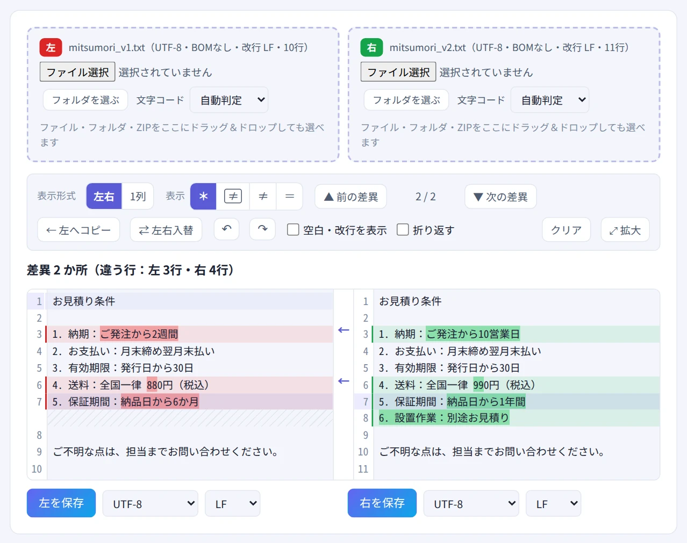Click ⇄左右入替 swap button
This screenshot has width=687, height=543.
click(166, 230)
